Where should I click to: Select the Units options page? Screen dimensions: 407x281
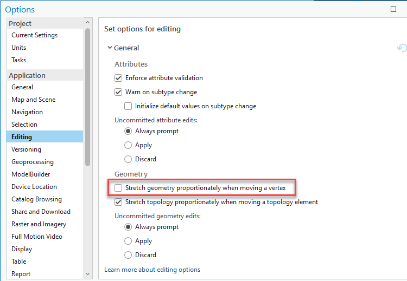[19, 48]
